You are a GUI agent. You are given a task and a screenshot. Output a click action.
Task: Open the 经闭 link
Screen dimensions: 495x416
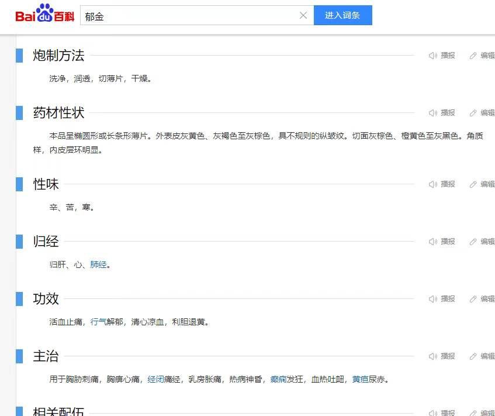point(155,379)
